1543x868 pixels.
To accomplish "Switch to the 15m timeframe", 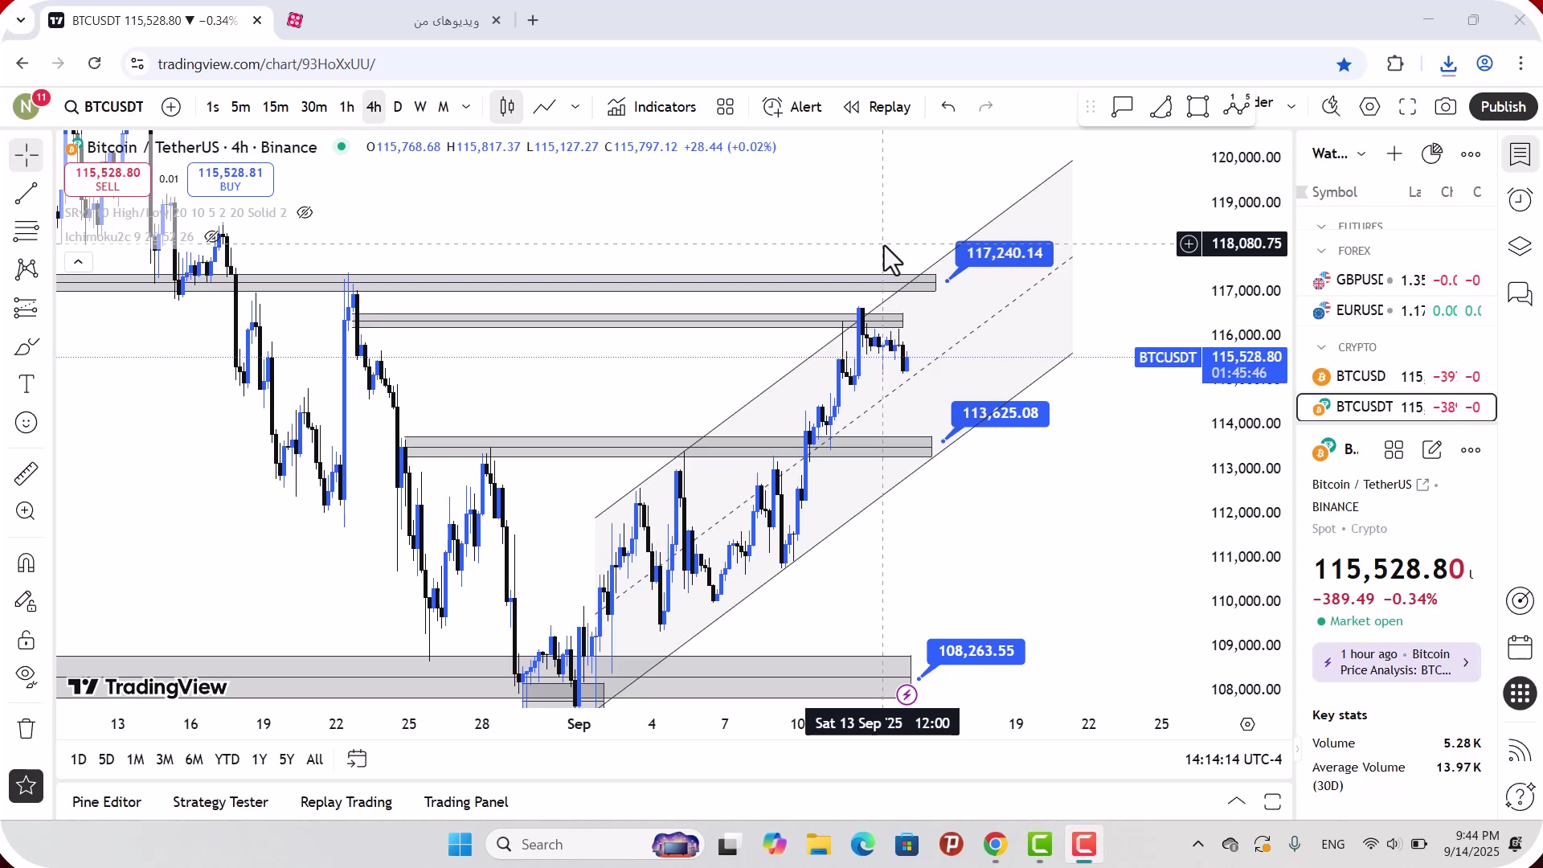I will [x=275, y=107].
